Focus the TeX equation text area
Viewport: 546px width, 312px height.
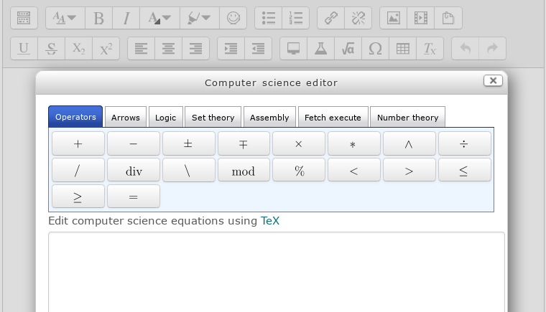[x=277, y=272]
